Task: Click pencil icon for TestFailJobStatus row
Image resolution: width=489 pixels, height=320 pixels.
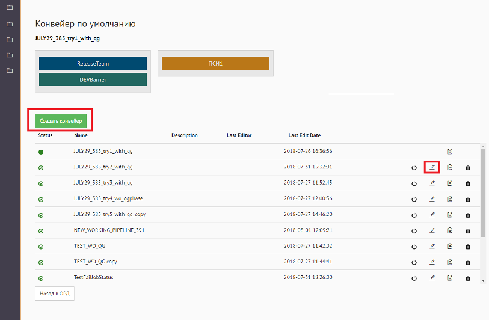Action: (432, 278)
